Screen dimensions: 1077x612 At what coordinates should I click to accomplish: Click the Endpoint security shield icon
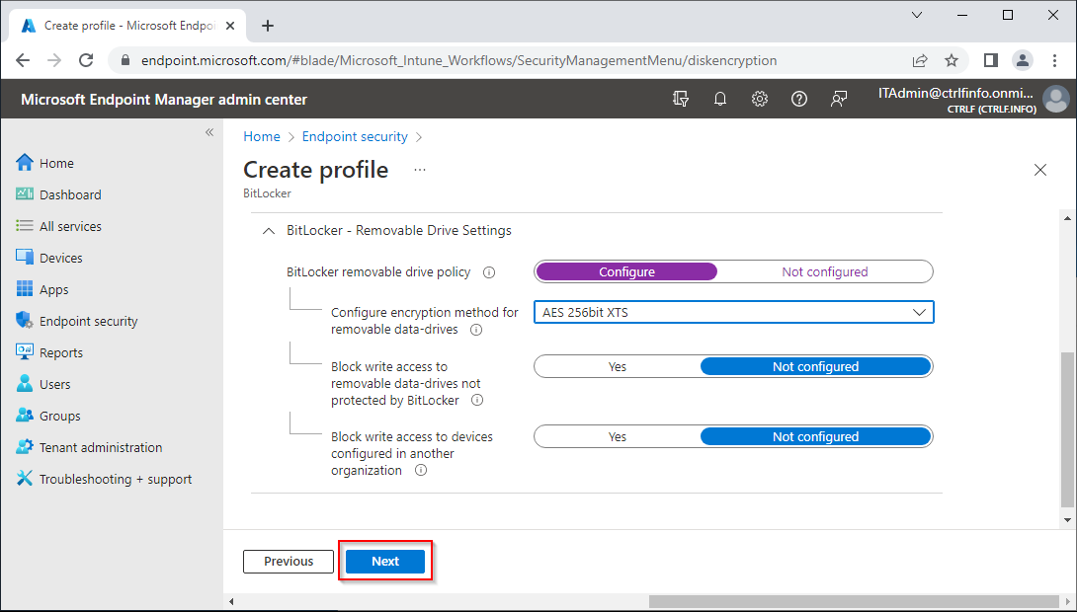click(25, 321)
